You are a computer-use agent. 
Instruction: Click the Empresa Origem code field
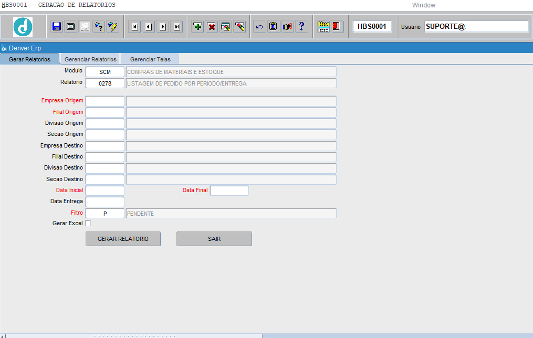tap(105, 101)
